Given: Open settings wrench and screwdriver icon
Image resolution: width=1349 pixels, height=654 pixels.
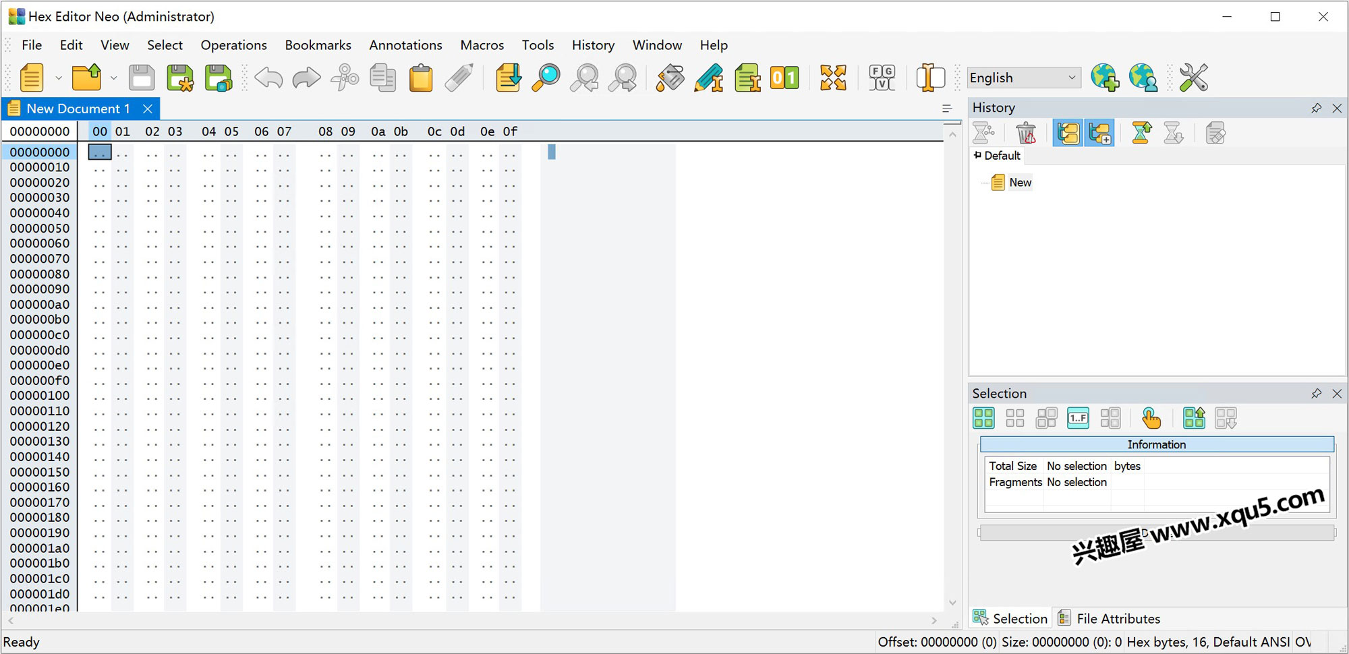Looking at the screenshot, I should (1193, 78).
